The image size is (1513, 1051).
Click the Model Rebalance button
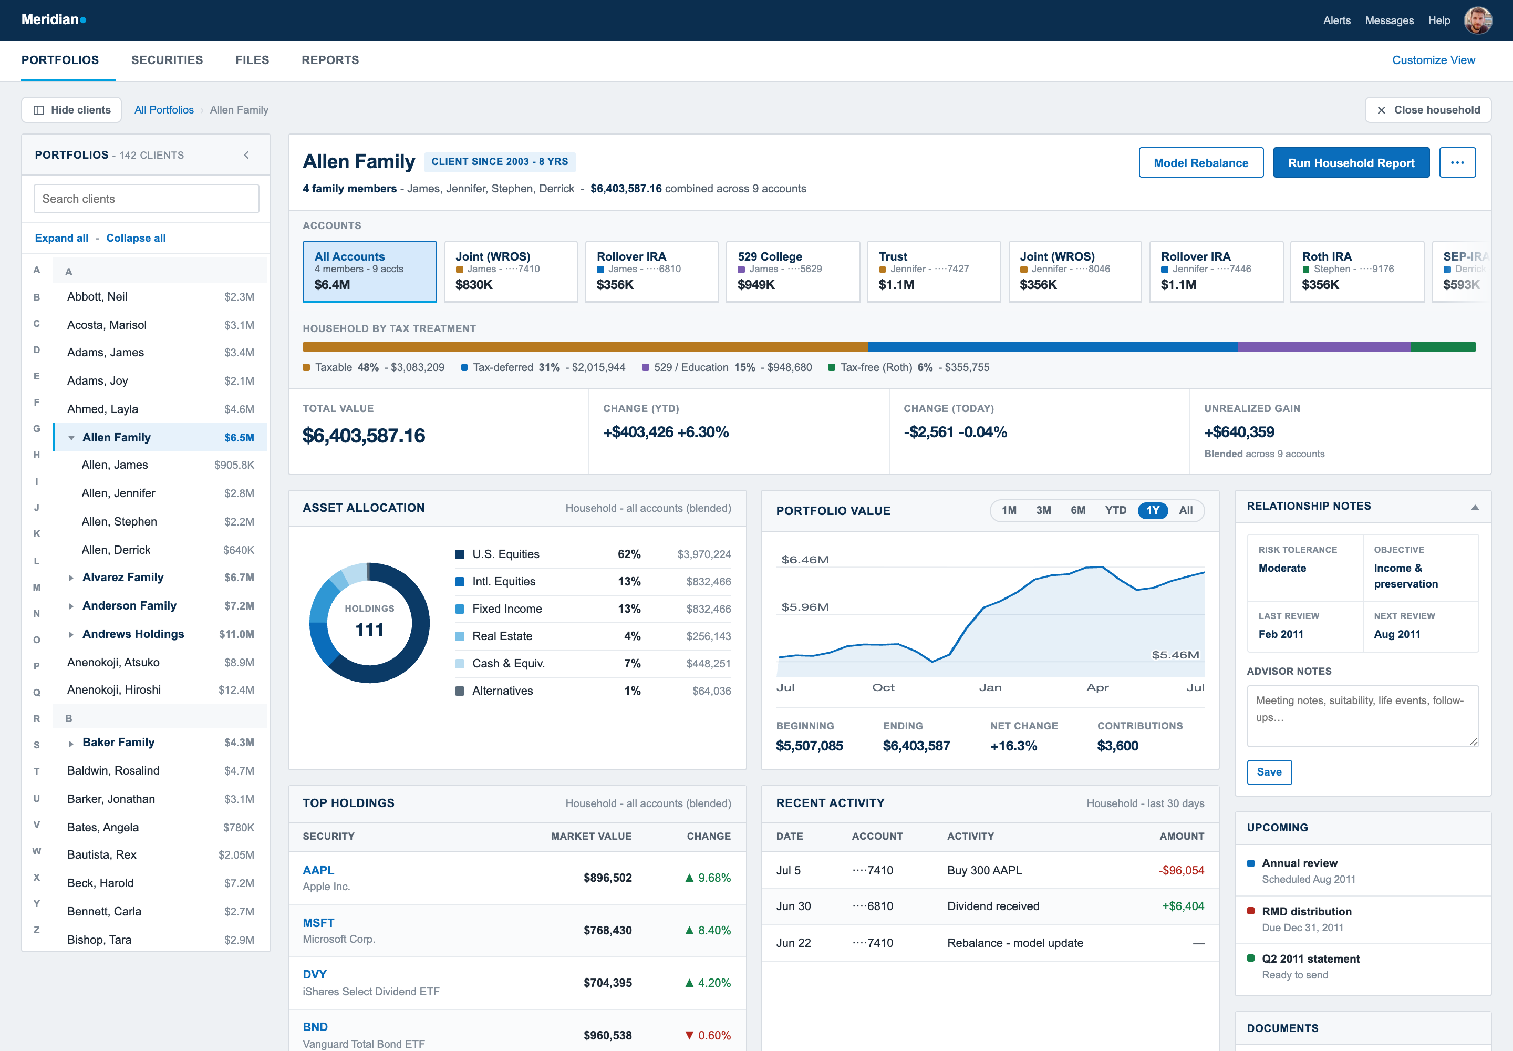click(x=1200, y=163)
